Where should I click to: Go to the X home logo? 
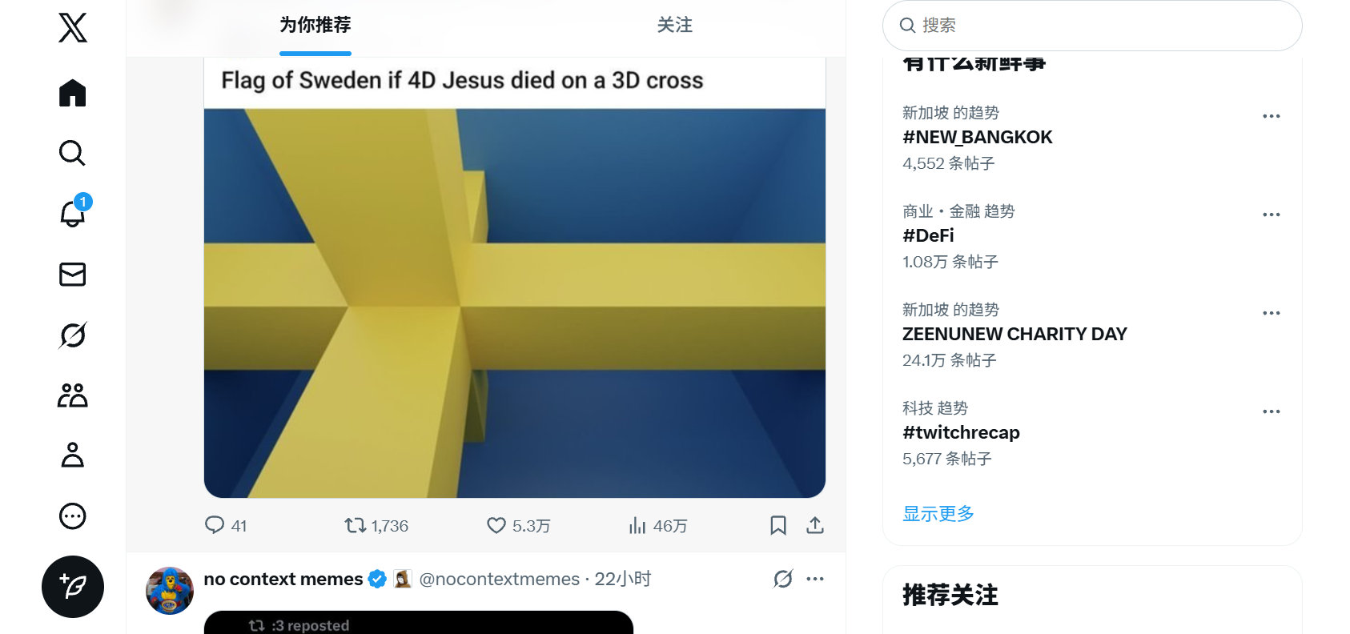[x=73, y=28]
